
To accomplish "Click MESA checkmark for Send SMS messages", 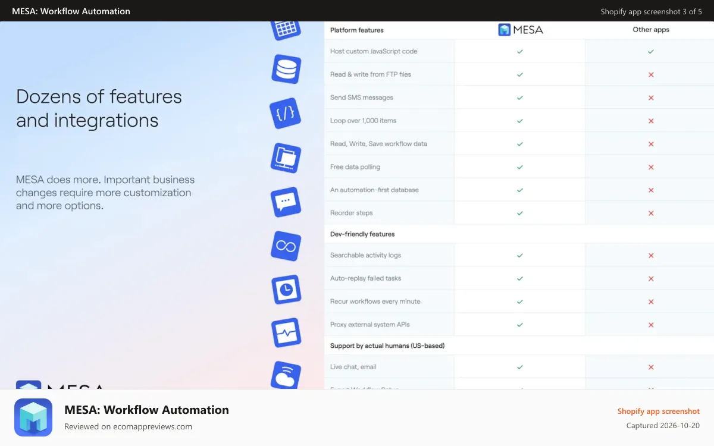I will [520, 98].
